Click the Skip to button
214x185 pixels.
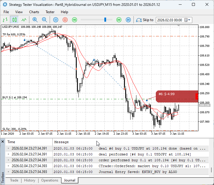point(145,20)
